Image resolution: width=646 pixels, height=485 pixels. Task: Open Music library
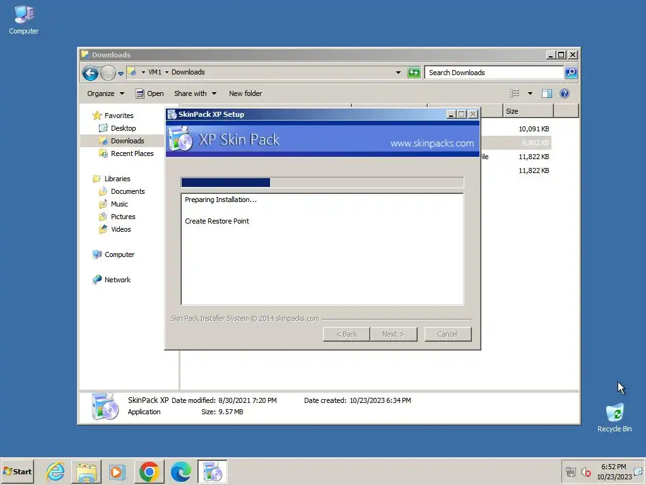coord(114,204)
